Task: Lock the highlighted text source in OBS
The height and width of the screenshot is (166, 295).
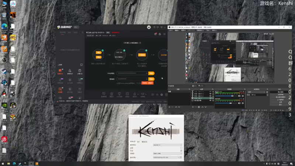Action: coord(213,98)
